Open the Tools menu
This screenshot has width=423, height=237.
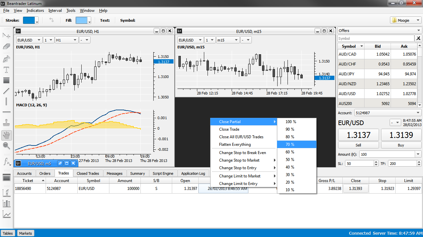(71, 11)
